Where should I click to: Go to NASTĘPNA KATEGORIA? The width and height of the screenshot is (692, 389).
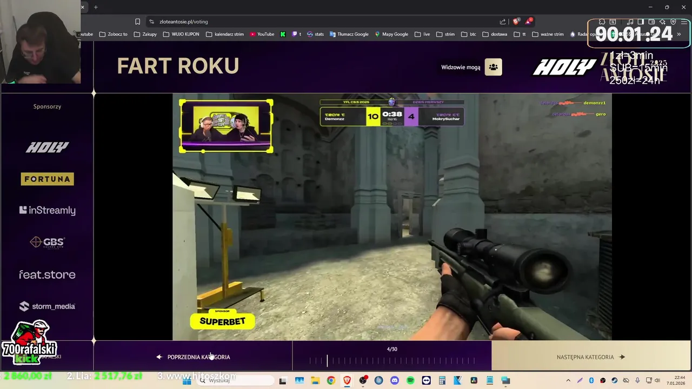(x=590, y=357)
